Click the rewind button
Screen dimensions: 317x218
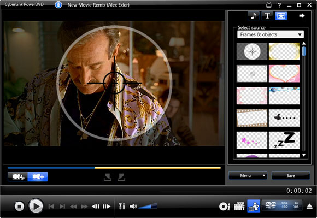tap(73, 207)
